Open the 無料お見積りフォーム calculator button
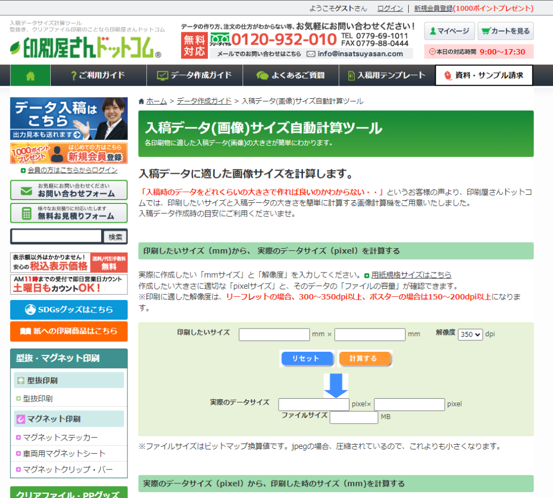Image resolution: width=553 pixels, height=498 pixels. [69, 213]
